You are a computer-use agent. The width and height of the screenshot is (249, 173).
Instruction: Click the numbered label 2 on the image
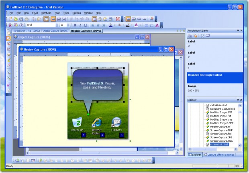(102, 135)
